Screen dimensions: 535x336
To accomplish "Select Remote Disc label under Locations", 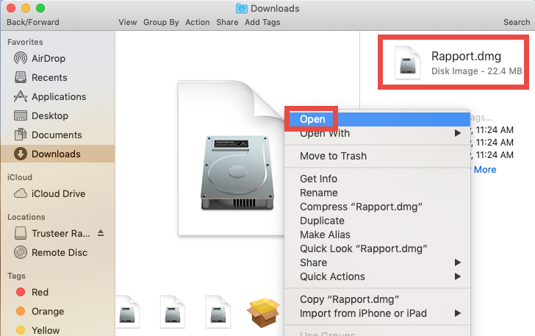I will click(x=60, y=252).
